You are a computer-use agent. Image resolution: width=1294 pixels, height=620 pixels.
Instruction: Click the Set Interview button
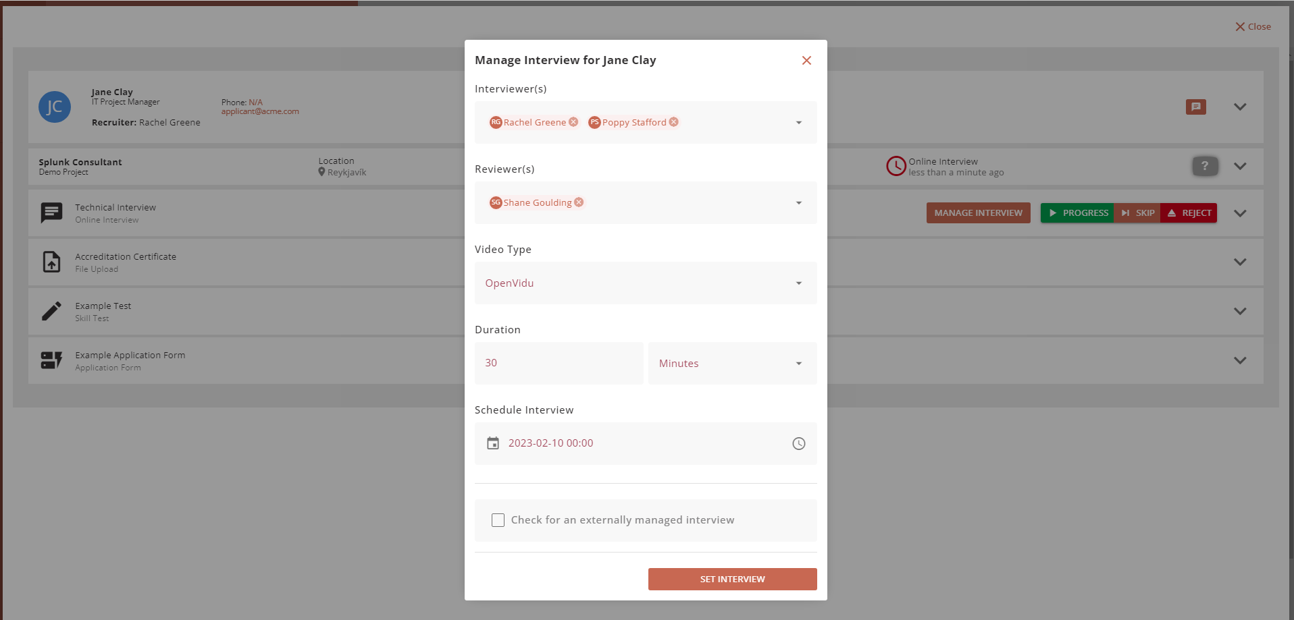pos(732,579)
